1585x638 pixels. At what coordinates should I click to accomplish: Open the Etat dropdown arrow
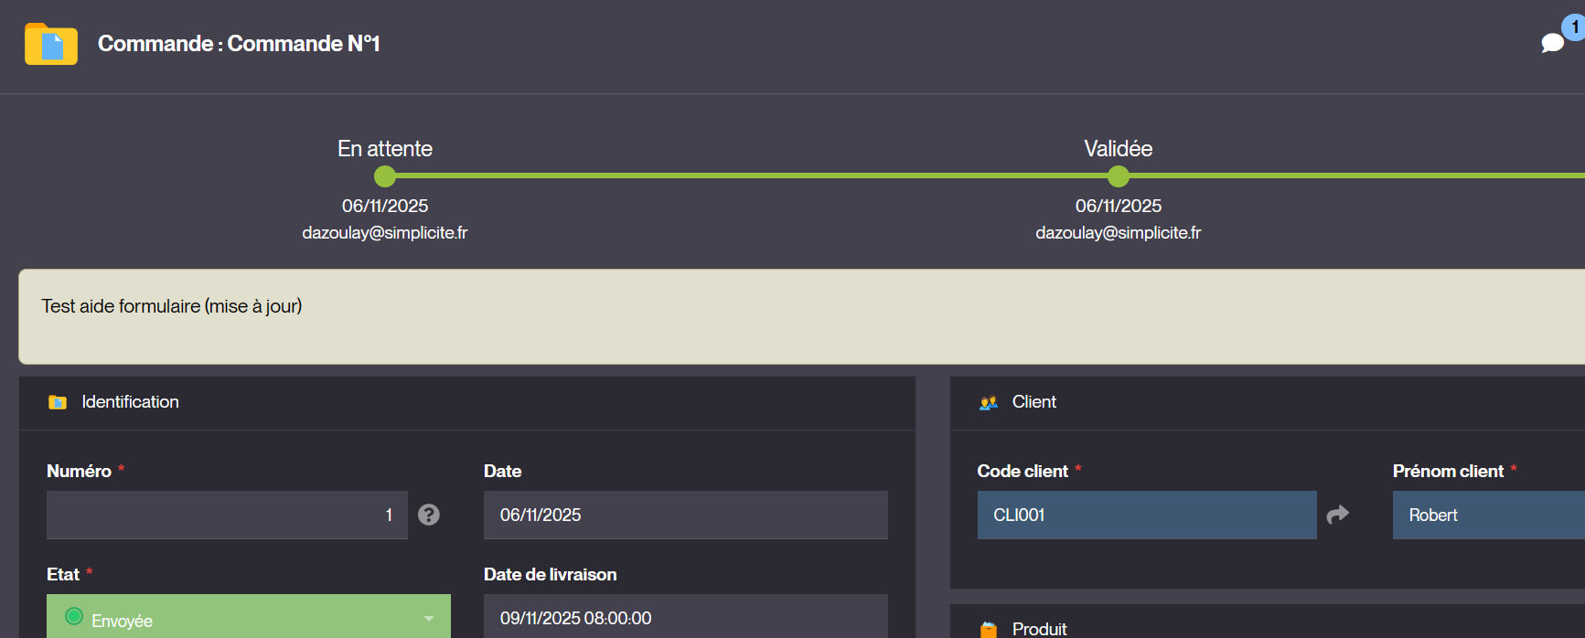[429, 619]
